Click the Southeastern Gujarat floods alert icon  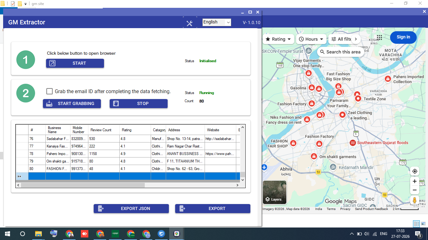click(353, 143)
